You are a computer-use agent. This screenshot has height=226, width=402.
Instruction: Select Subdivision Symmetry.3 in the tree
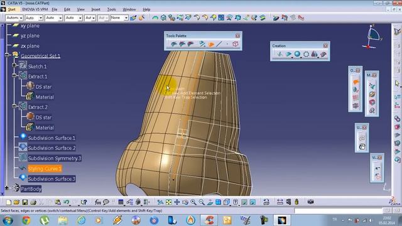pos(55,158)
